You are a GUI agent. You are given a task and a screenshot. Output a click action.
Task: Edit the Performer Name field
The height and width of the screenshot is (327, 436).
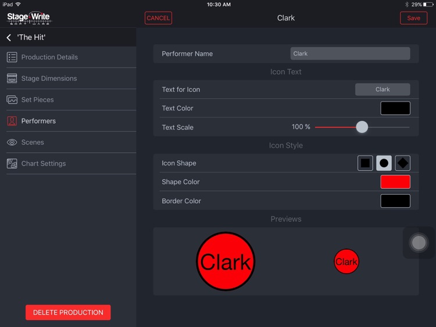350,53
